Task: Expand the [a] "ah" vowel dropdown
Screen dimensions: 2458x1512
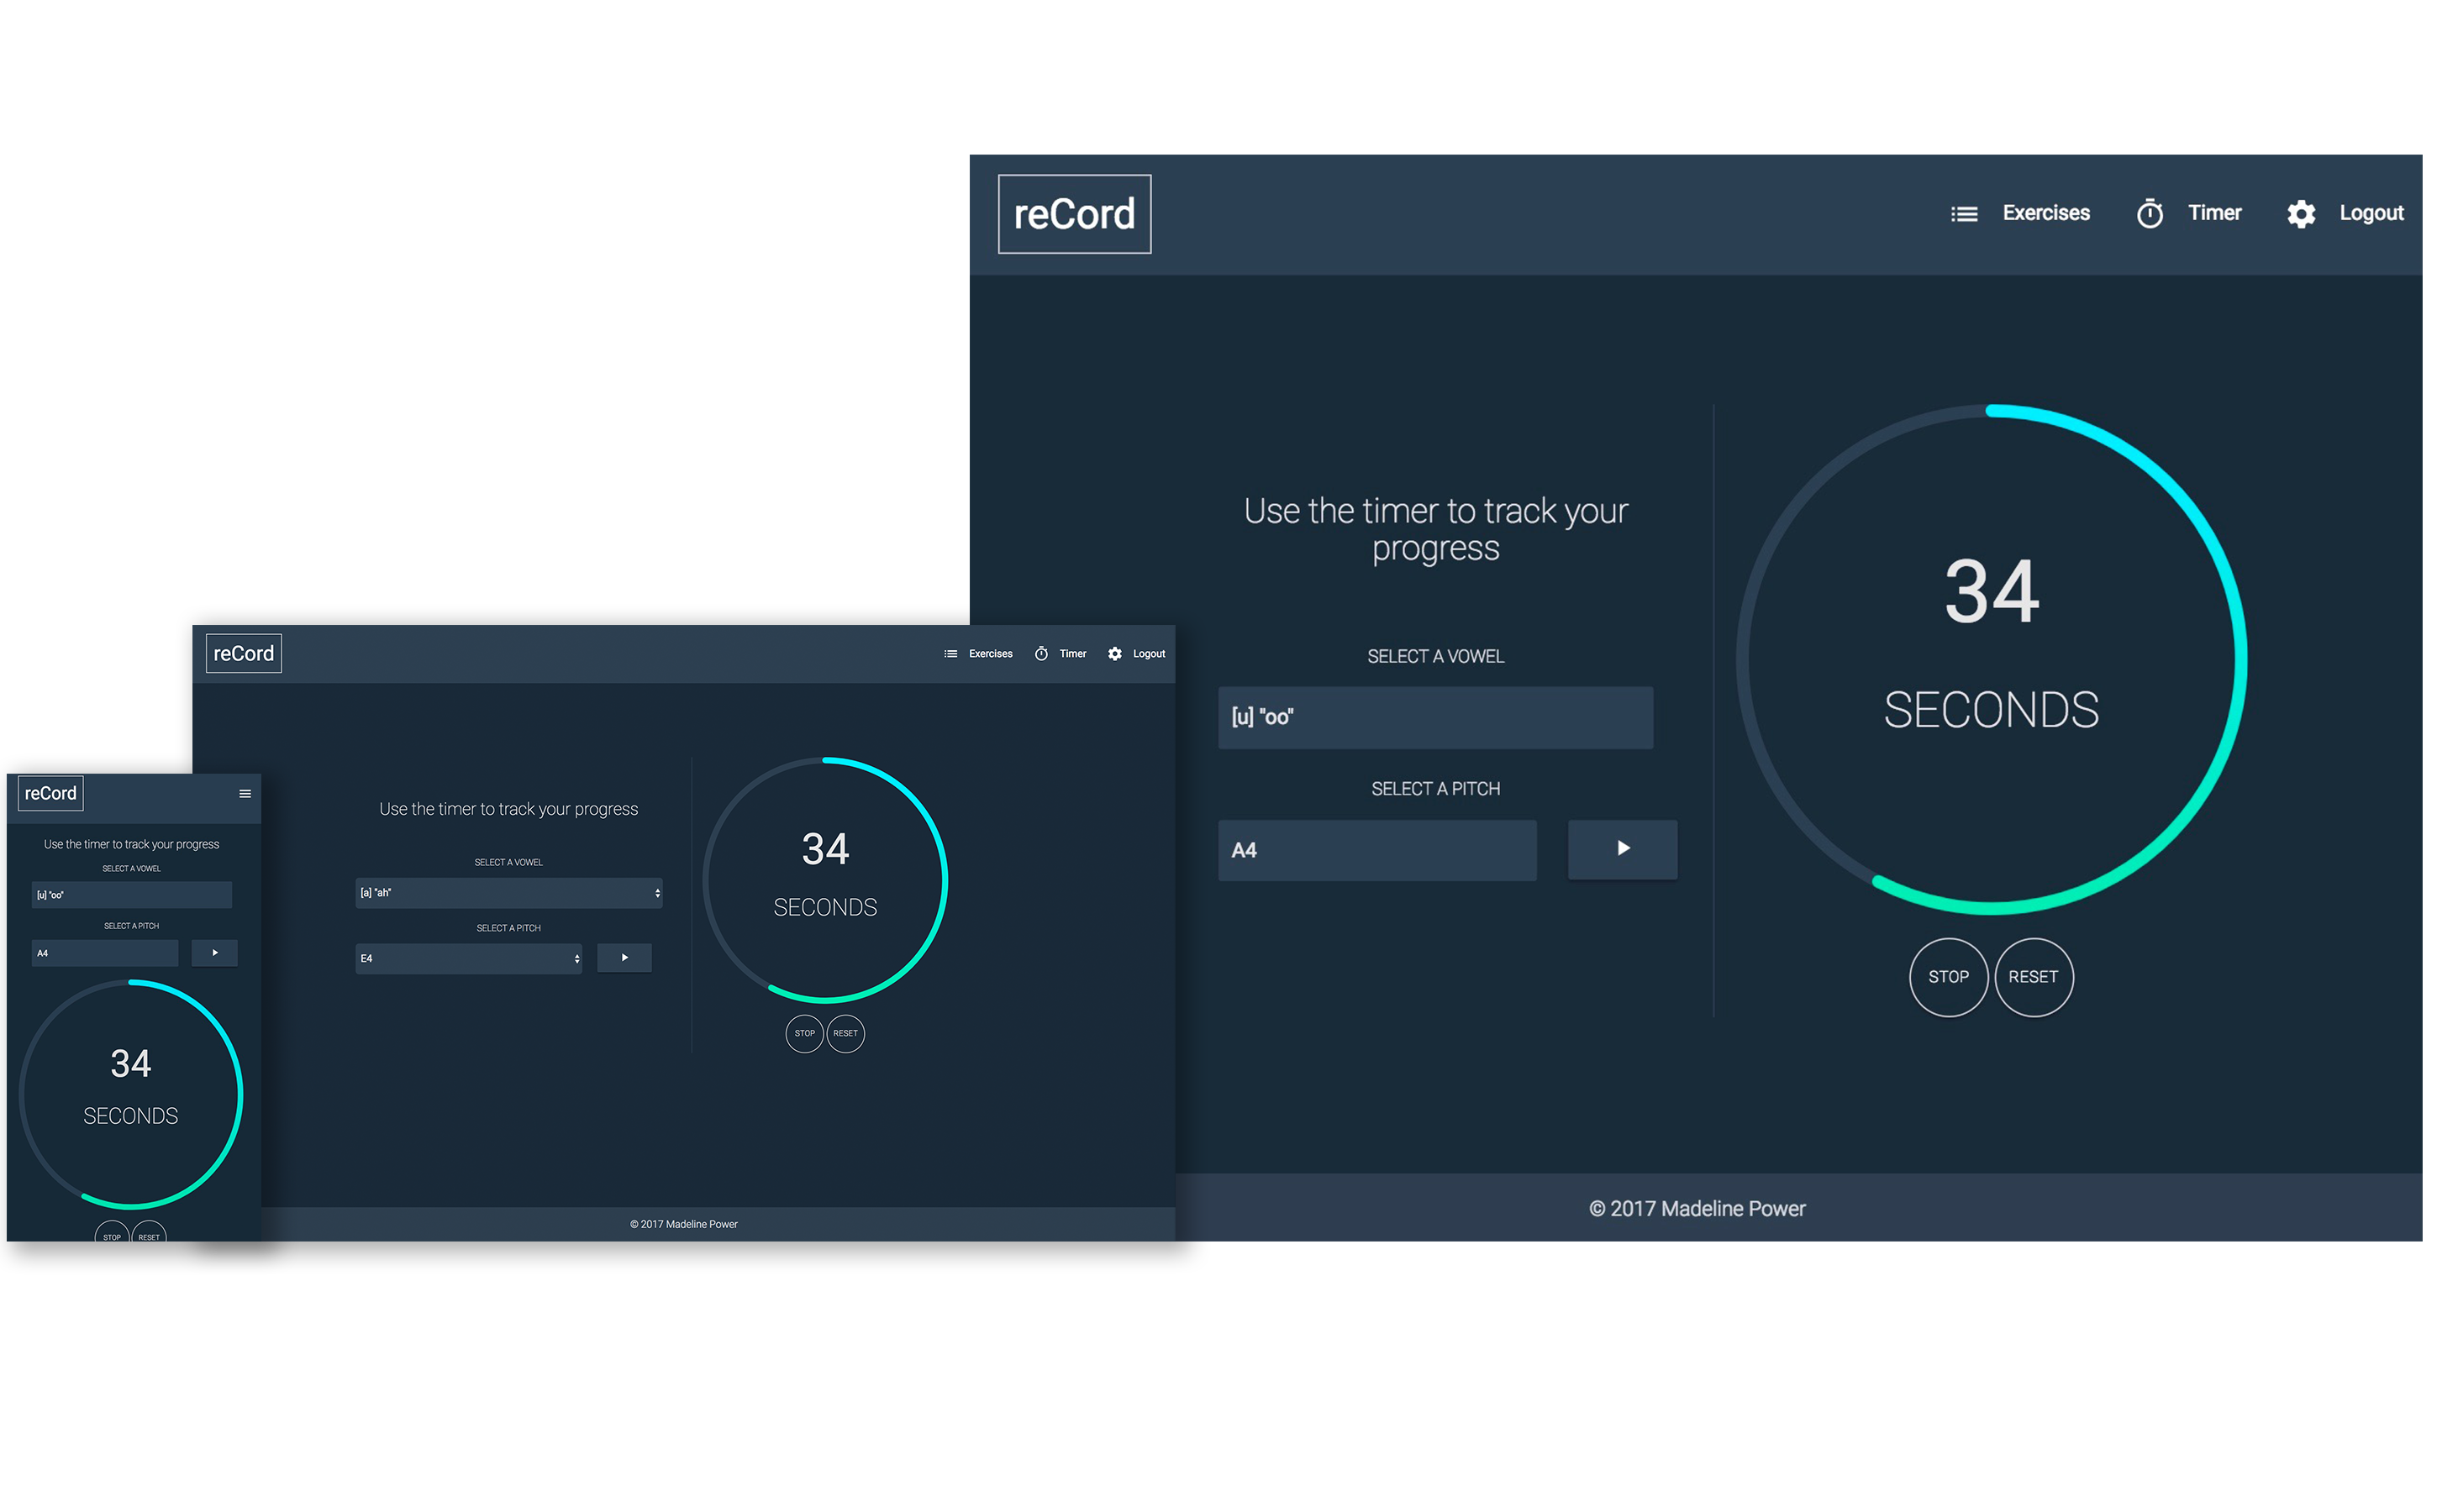Action: tap(508, 893)
